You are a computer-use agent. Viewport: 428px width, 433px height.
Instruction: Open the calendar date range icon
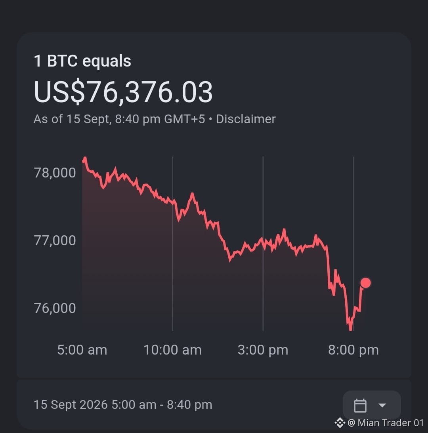click(x=360, y=405)
